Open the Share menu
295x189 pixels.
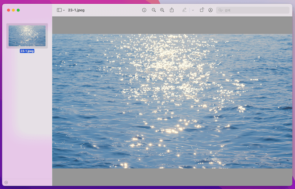point(171,10)
